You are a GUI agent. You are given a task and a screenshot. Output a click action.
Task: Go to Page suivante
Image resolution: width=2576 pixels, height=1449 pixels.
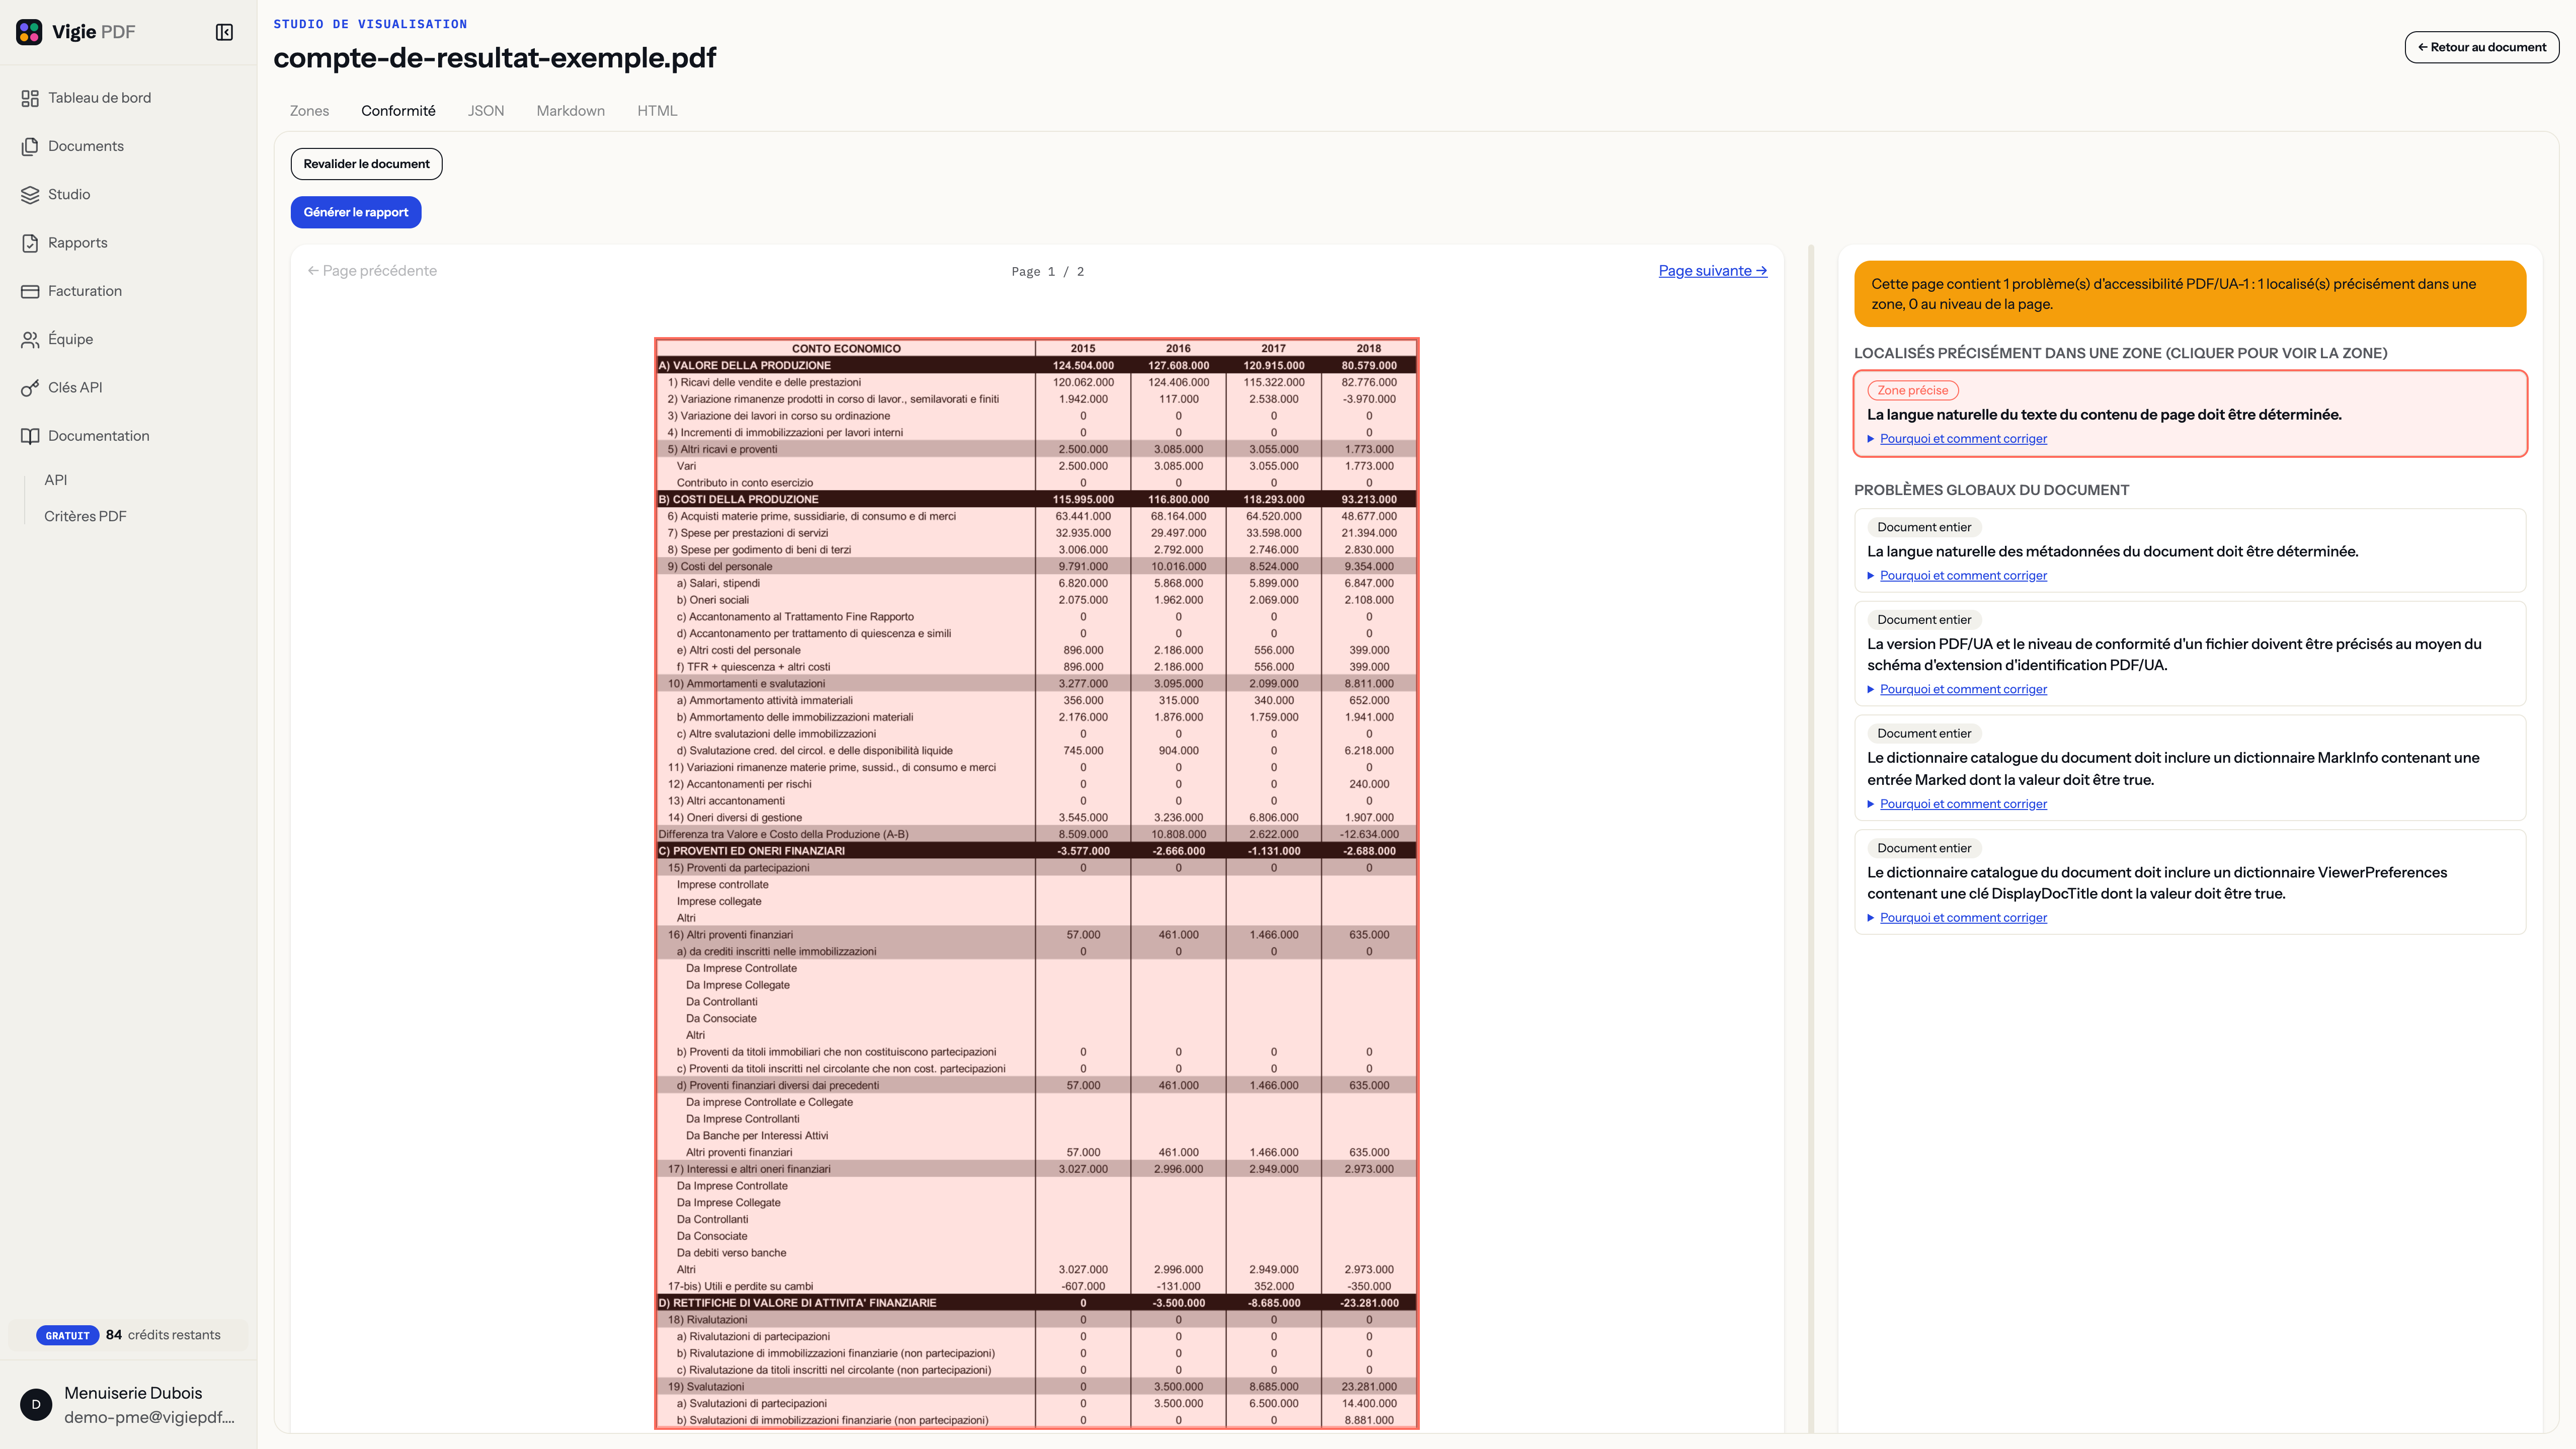click(1712, 271)
